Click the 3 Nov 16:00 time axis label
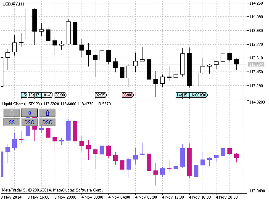This screenshot has height=202, width=269. coord(38,197)
